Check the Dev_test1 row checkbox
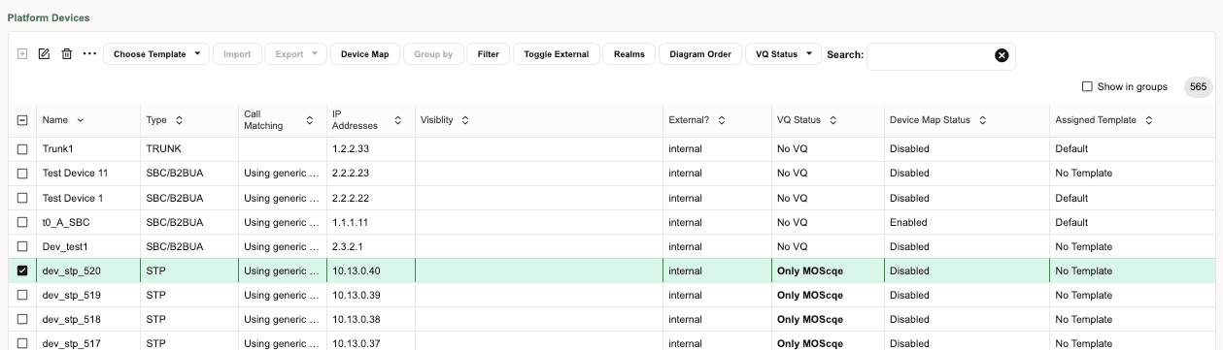Image resolution: width=1223 pixels, height=350 pixels. pyautogui.click(x=22, y=247)
